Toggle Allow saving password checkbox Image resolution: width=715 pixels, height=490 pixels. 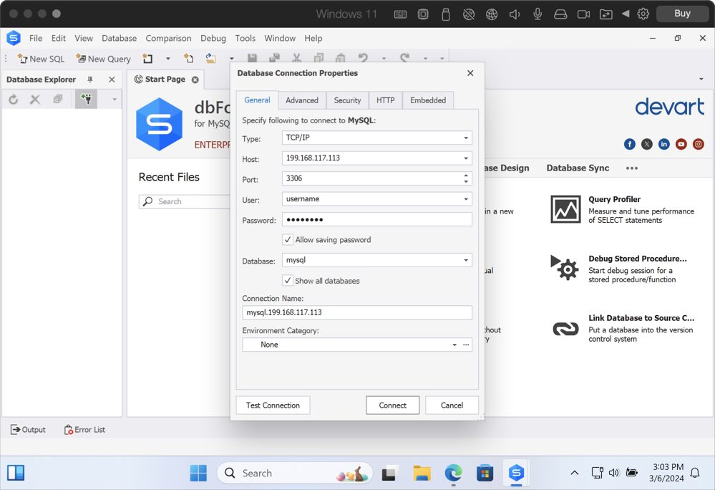coord(287,239)
